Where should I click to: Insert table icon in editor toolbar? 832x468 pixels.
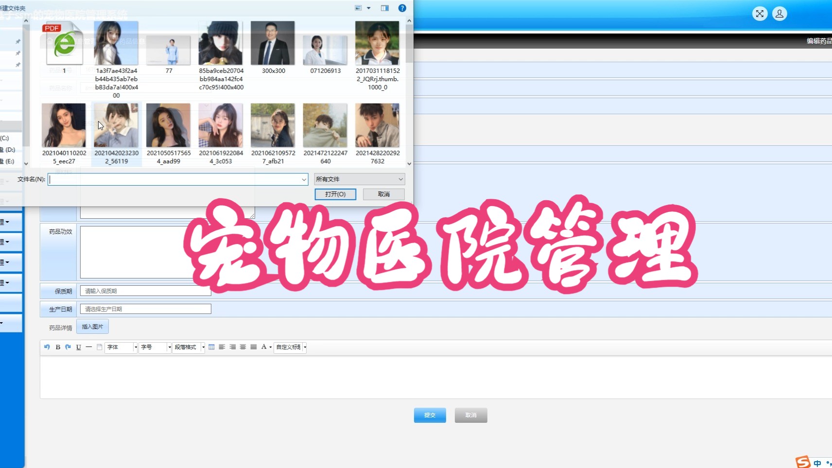(211, 347)
